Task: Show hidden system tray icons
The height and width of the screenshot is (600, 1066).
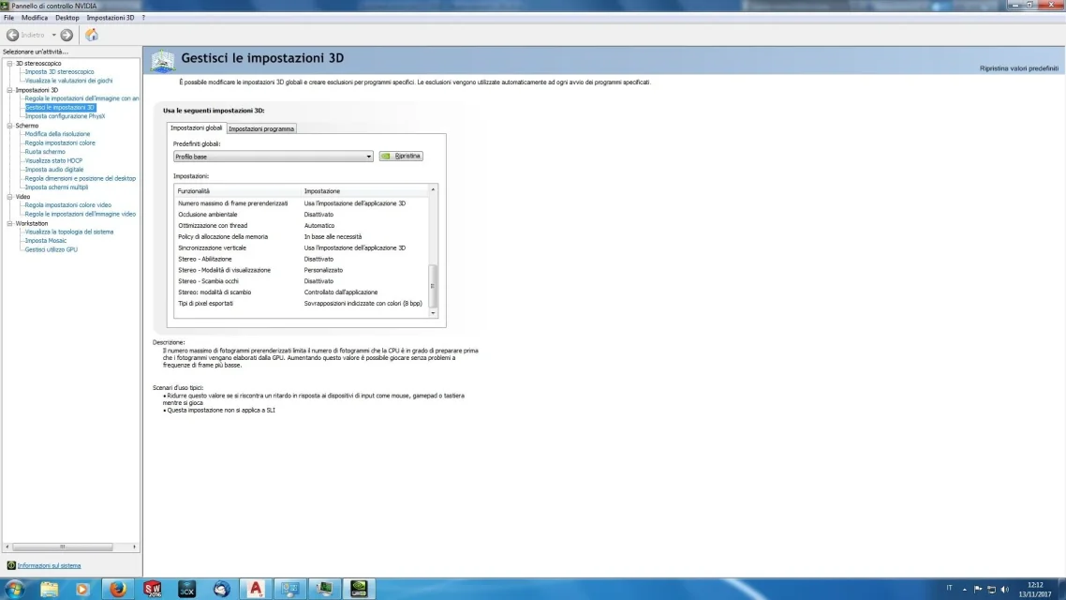Action: coord(965,589)
